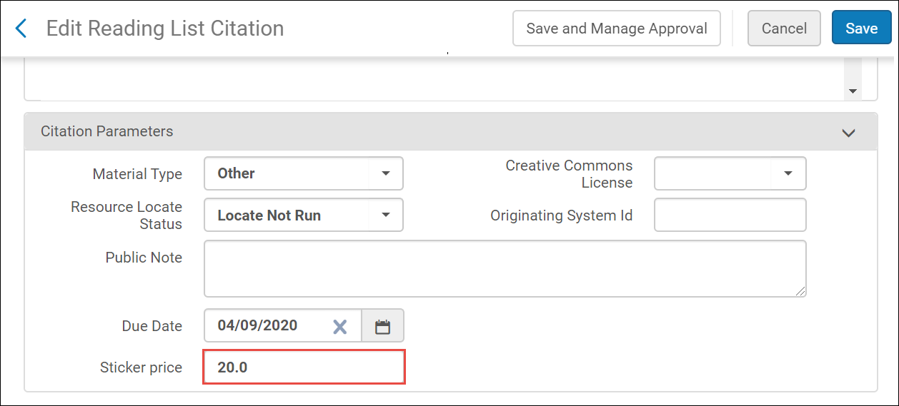Screen dimensions: 899x406
Task: Open the Resource Locate Status dropdown
Action: click(385, 215)
